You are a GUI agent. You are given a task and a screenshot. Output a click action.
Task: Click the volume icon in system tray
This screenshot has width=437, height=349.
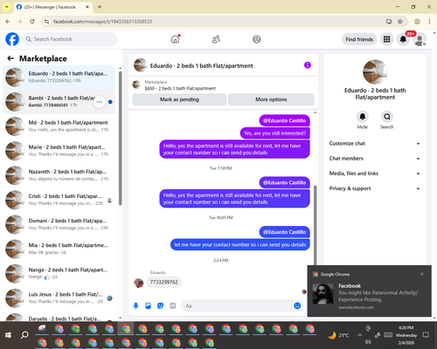point(368,342)
